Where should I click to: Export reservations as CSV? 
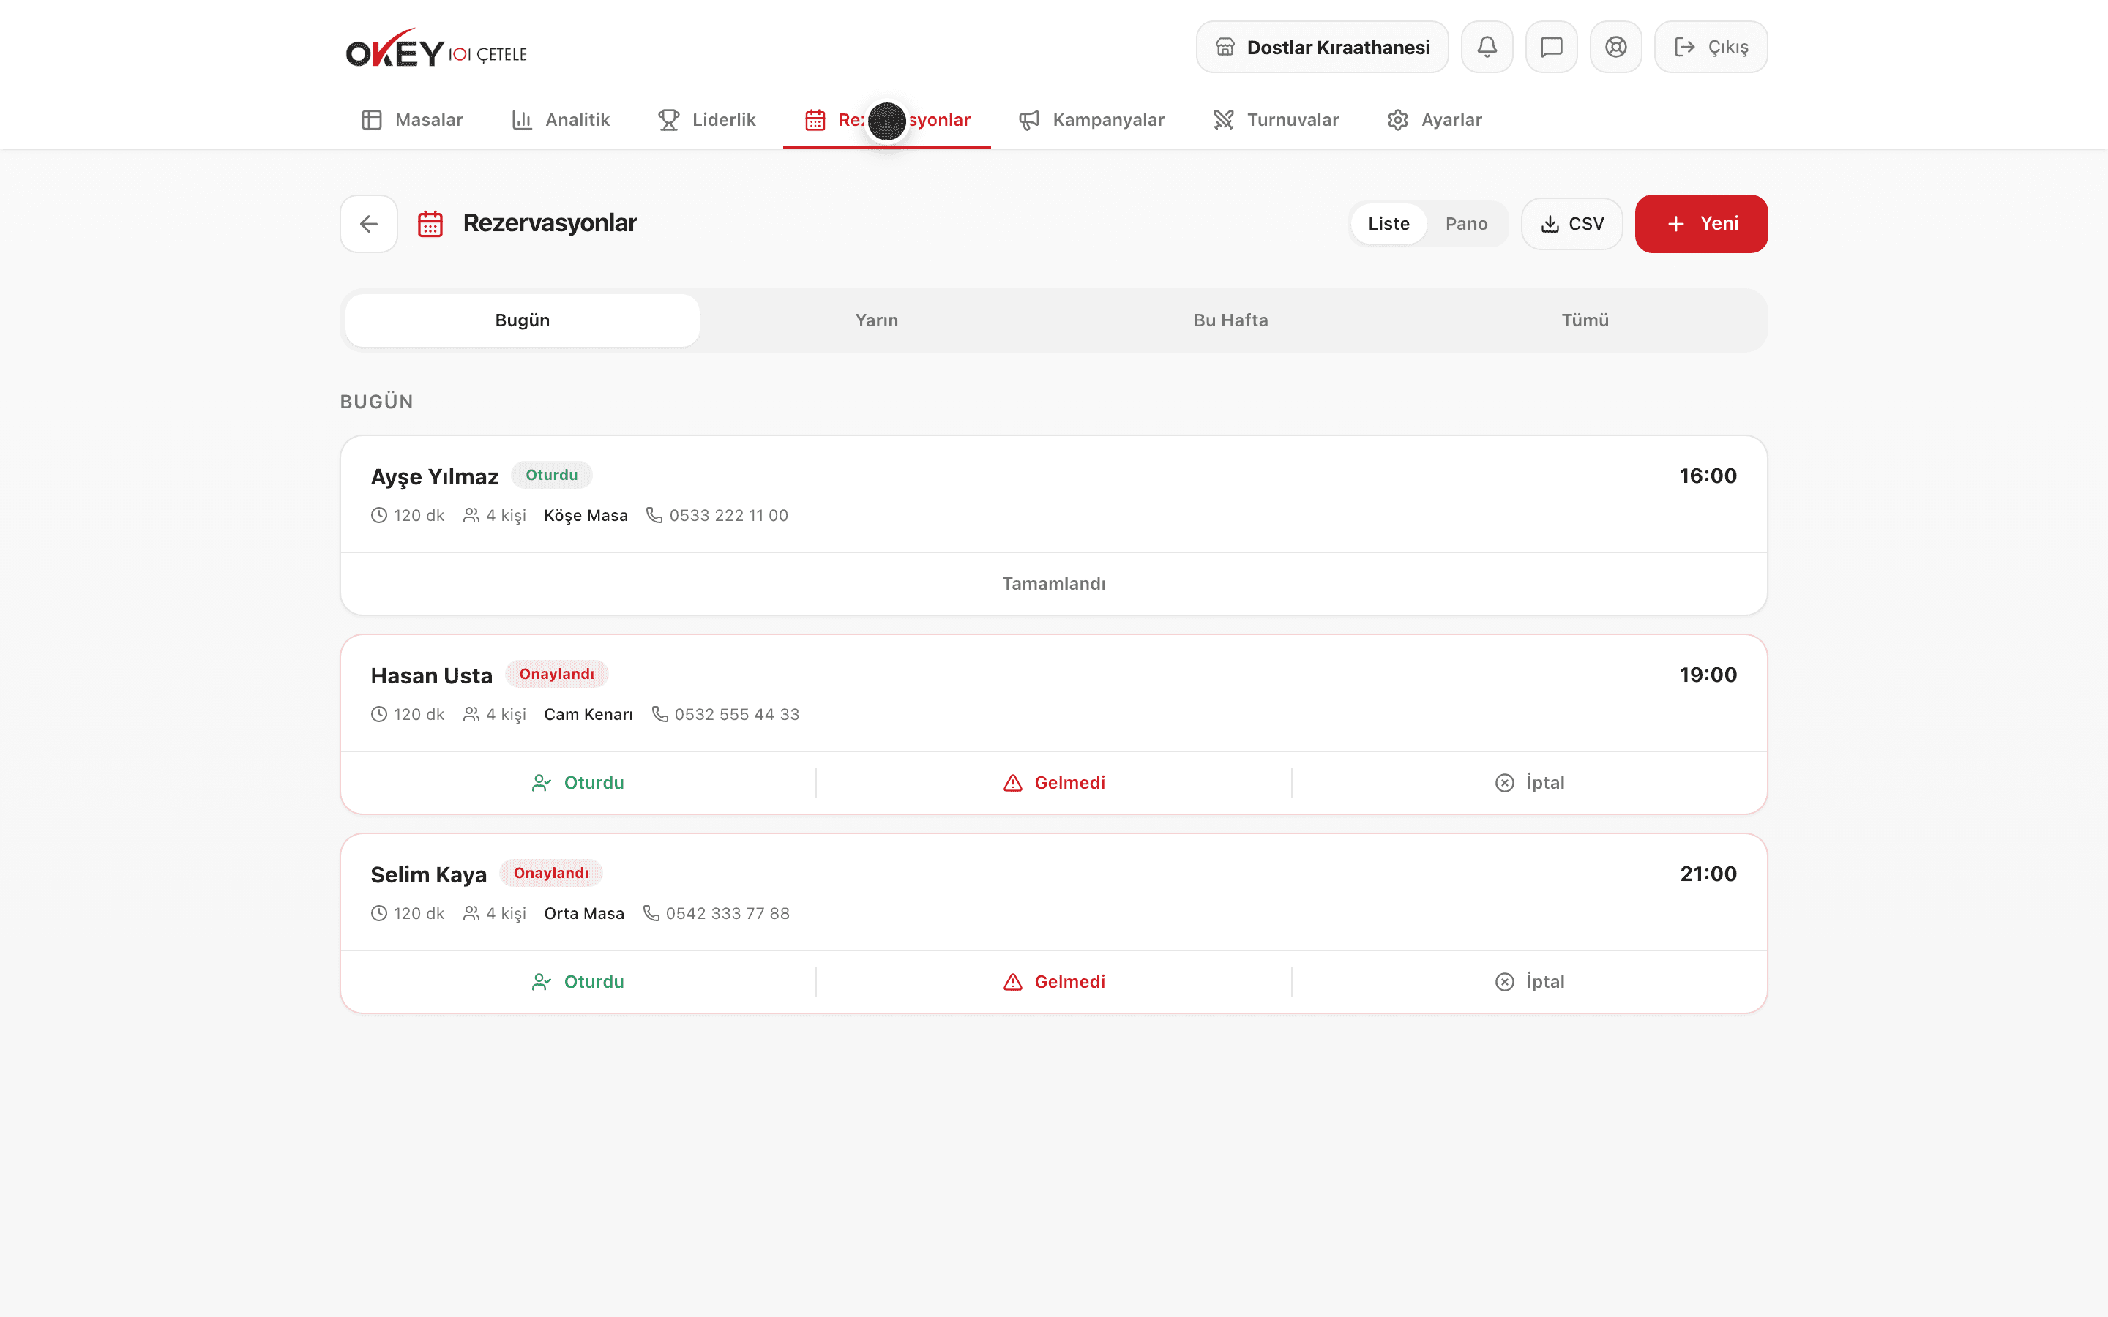(1571, 224)
